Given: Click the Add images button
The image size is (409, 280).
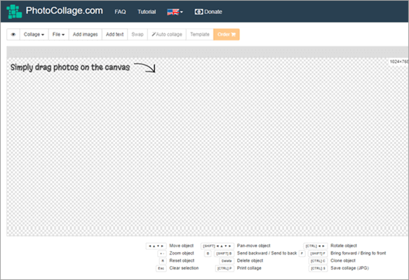Looking at the screenshot, I should coord(86,34).
